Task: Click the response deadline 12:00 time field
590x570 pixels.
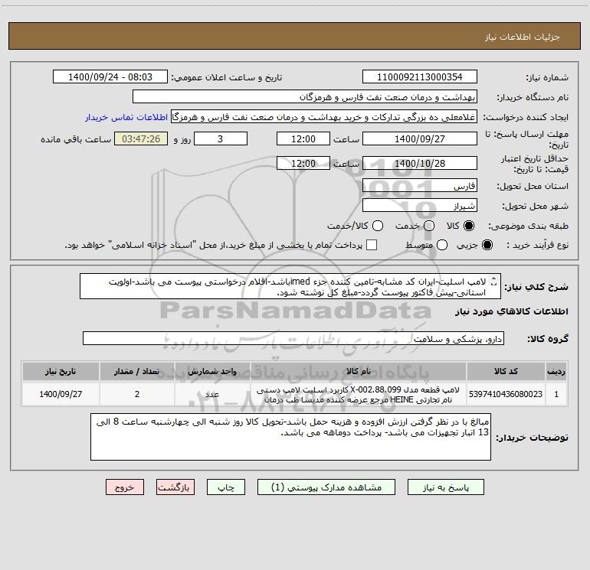Action: [x=303, y=139]
